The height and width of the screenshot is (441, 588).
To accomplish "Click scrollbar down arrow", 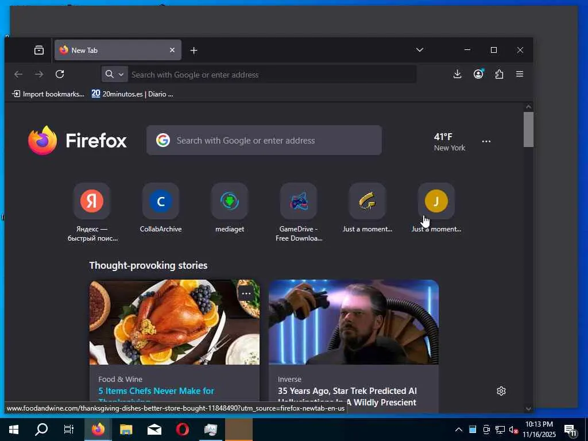I will [528, 409].
